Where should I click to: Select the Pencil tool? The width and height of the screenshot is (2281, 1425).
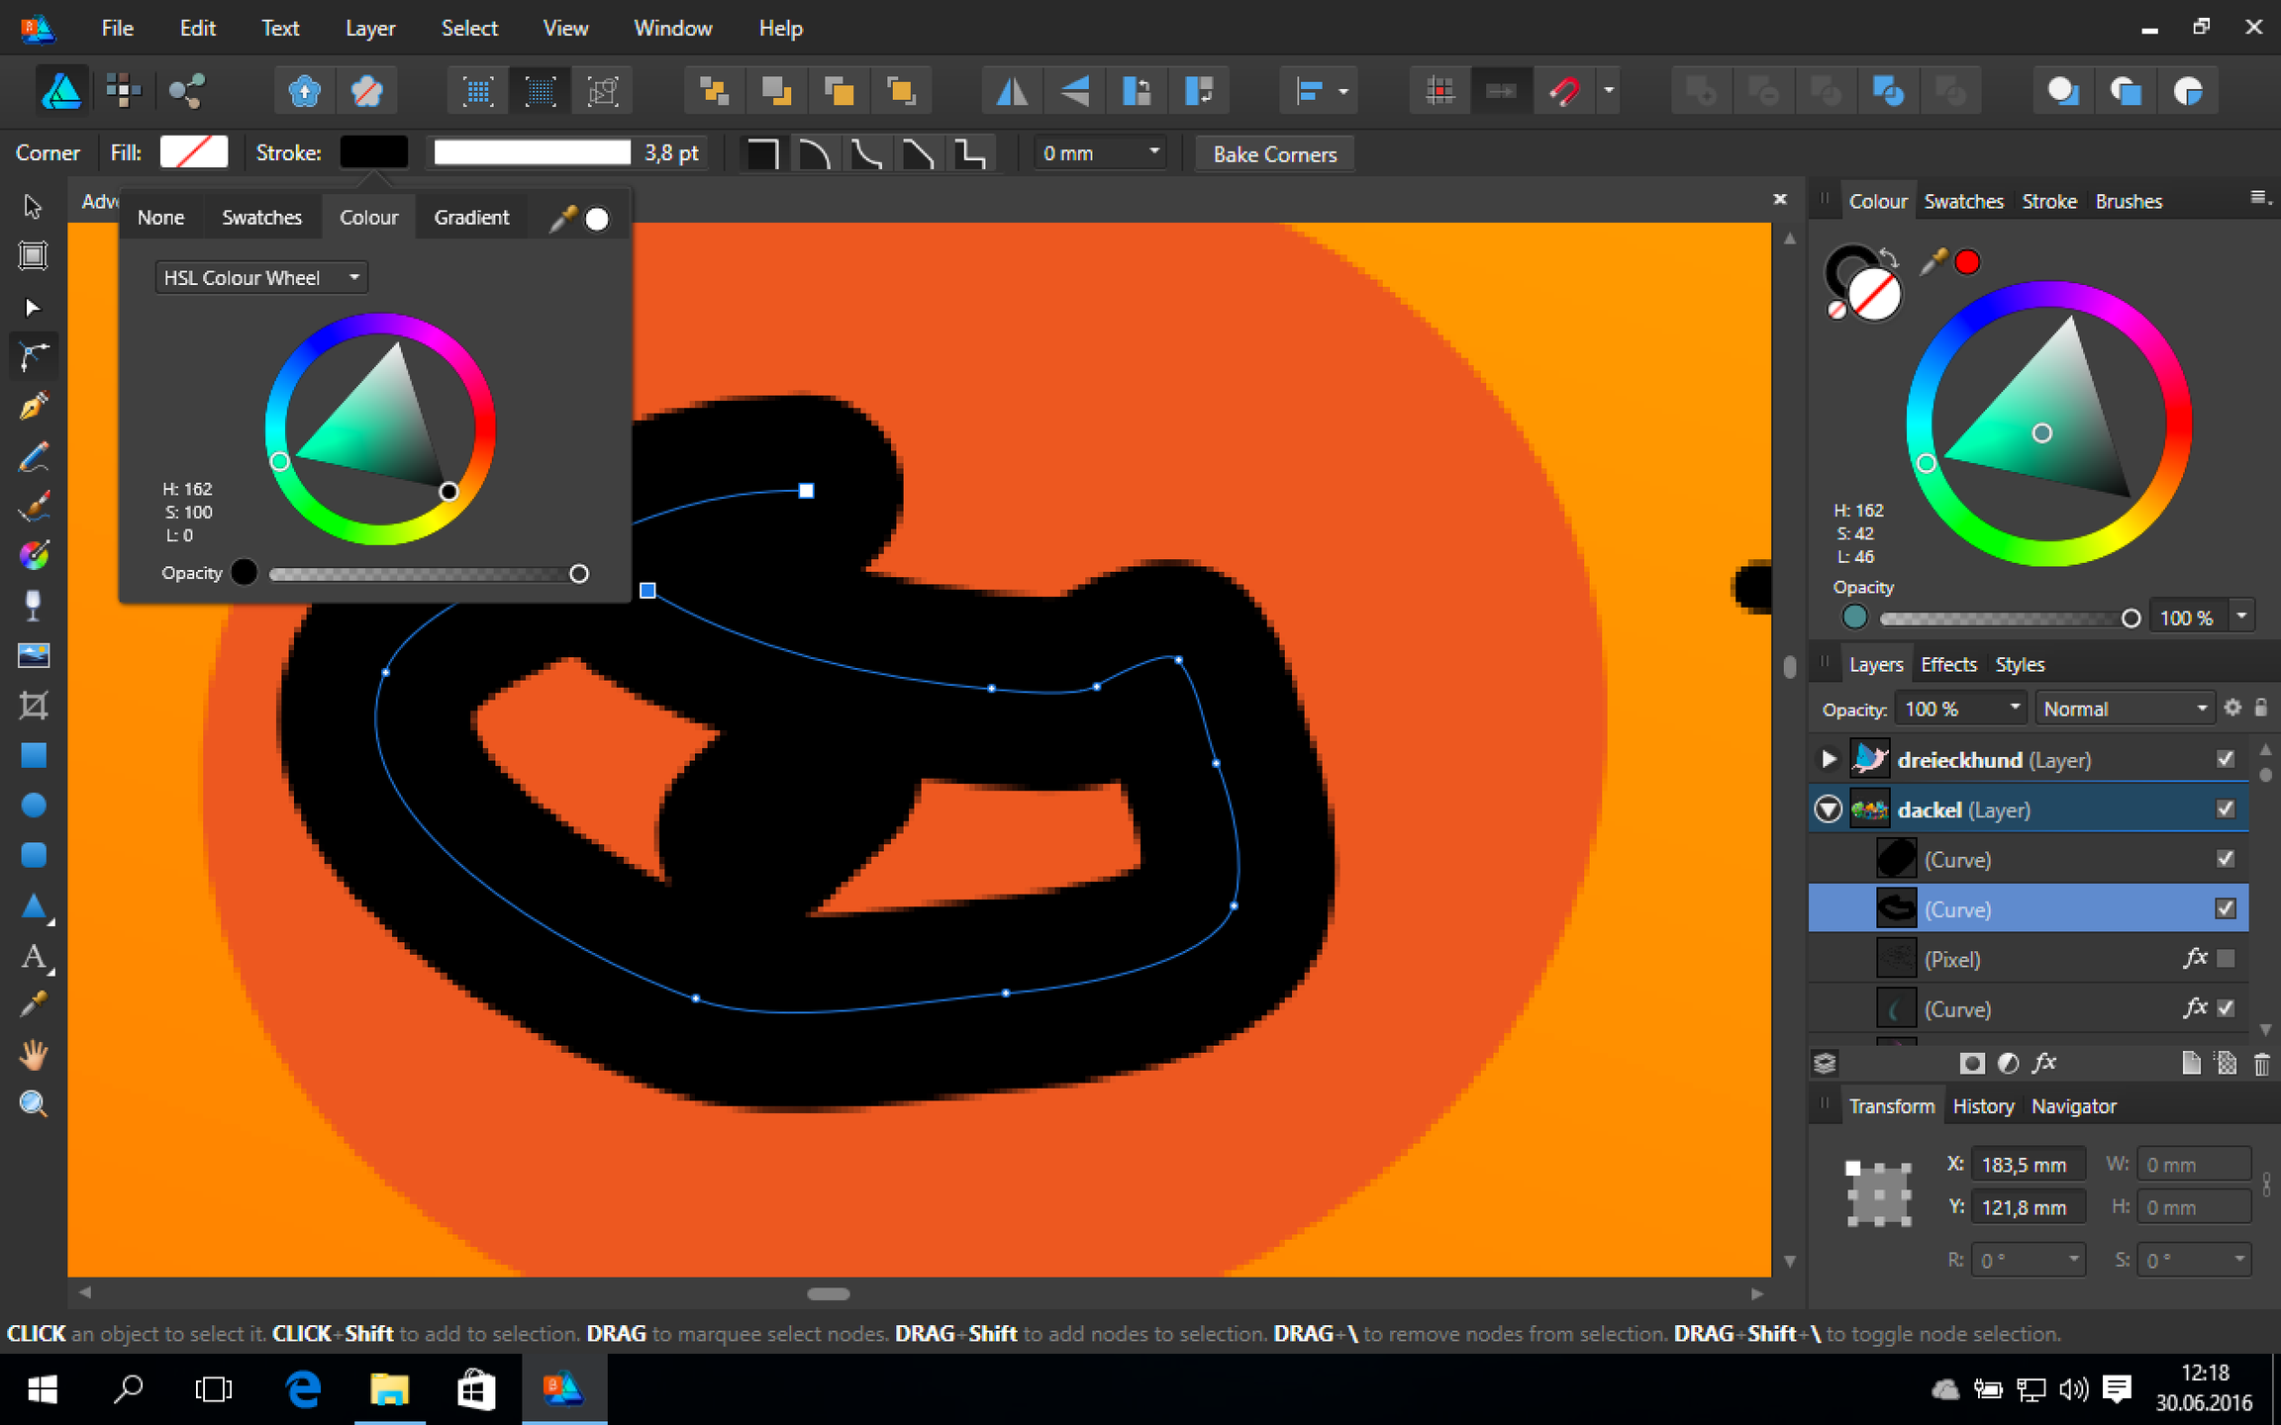(x=33, y=457)
